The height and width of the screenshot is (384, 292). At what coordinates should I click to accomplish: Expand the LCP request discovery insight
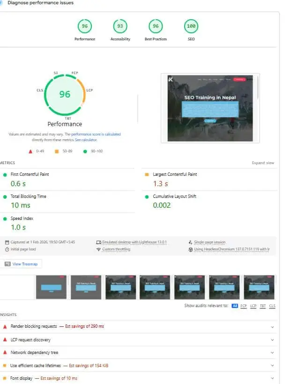coord(138,340)
